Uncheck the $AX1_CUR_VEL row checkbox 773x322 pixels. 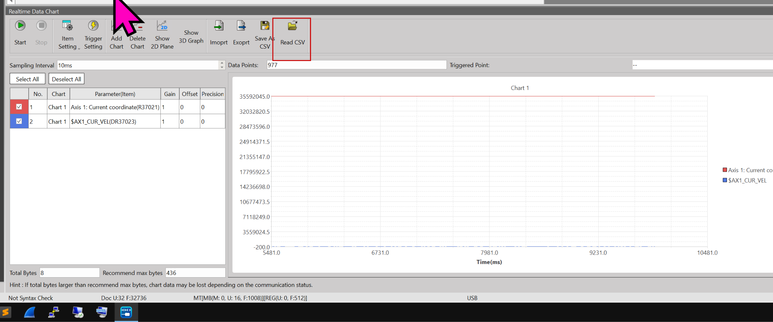point(19,121)
